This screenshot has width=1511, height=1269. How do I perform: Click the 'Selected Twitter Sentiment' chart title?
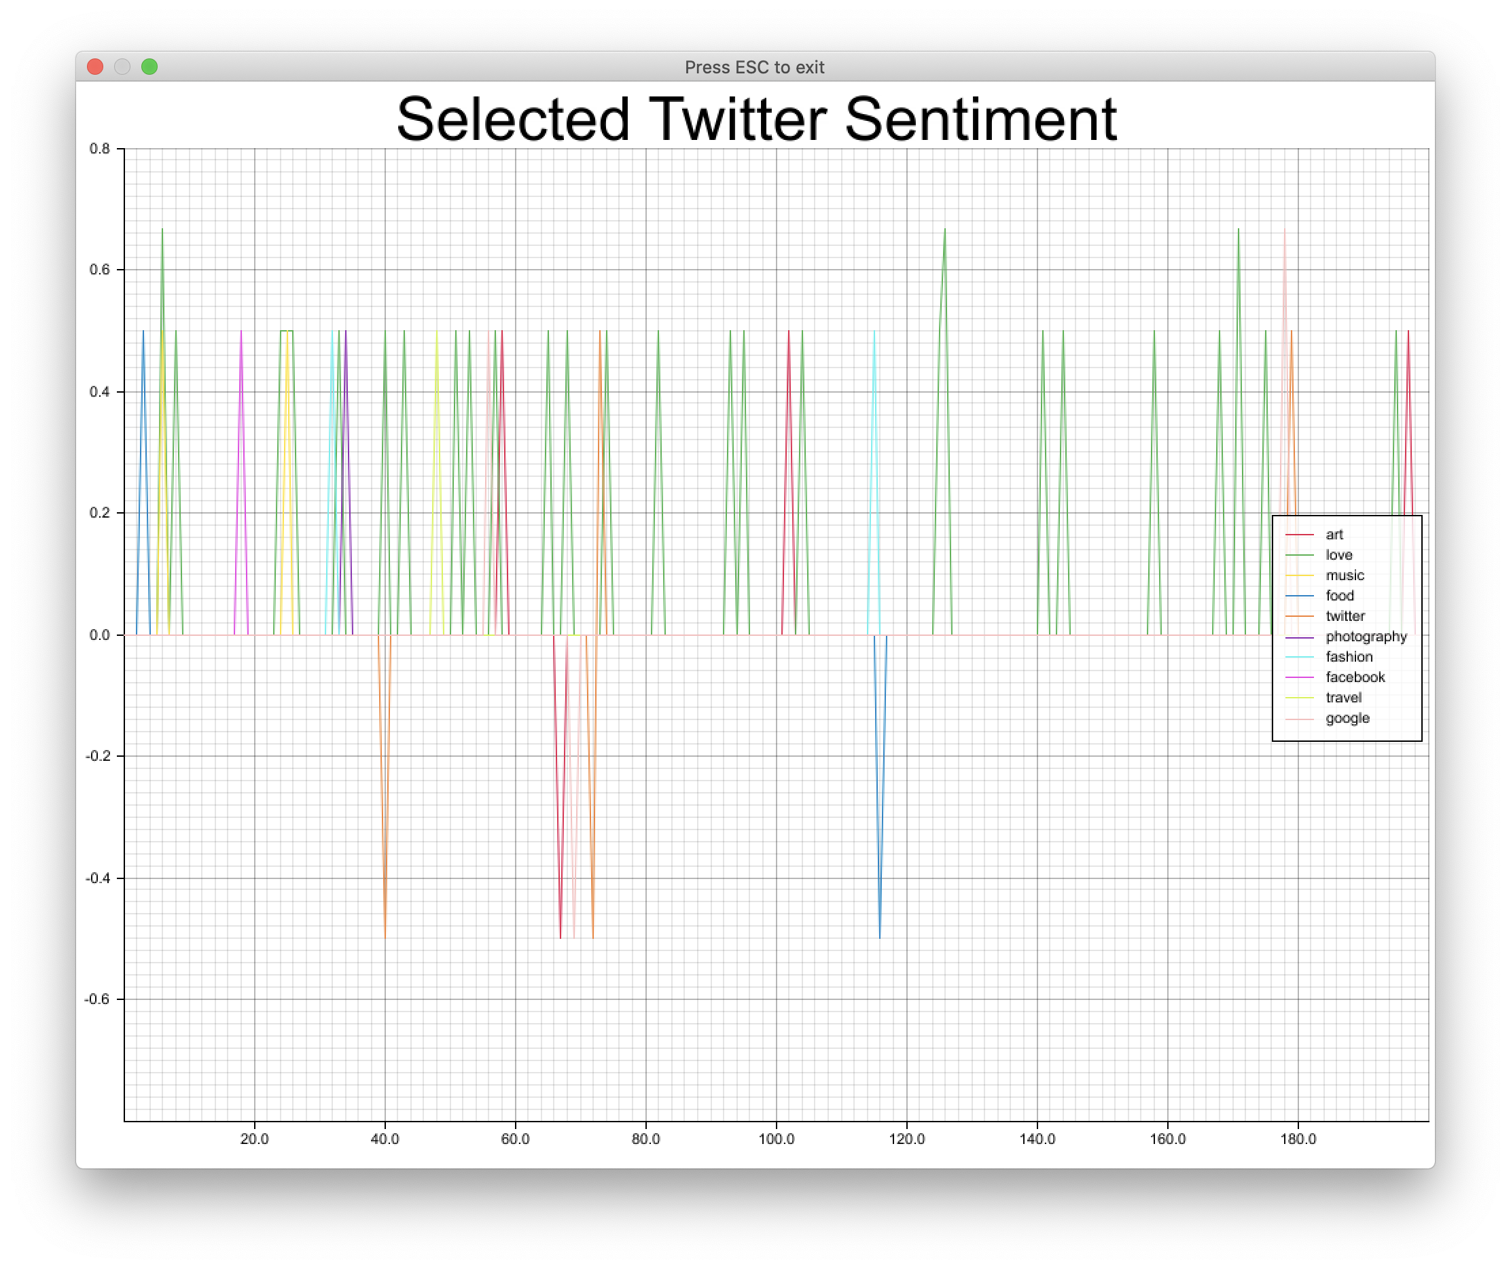[756, 120]
